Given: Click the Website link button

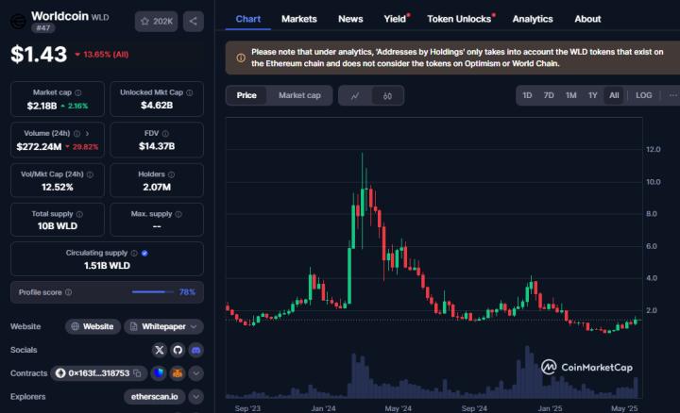Looking at the screenshot, I should pos(93,326).
